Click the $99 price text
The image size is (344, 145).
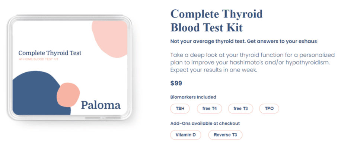(176, 83)
